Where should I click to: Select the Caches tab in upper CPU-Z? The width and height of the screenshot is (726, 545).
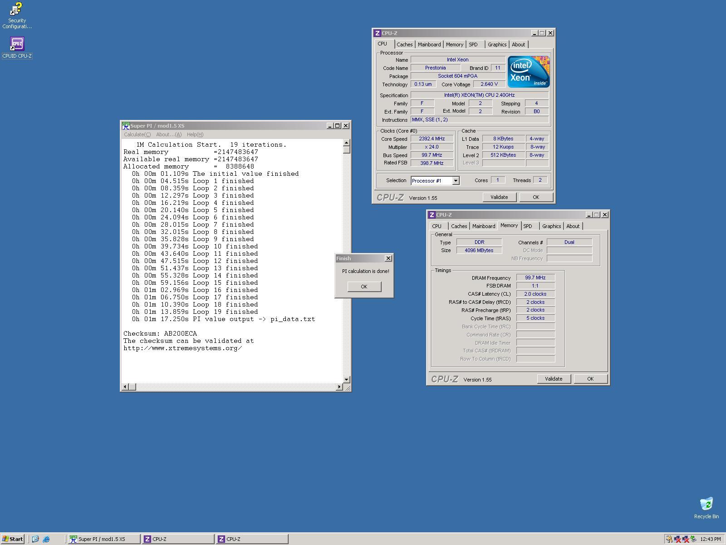404,45
